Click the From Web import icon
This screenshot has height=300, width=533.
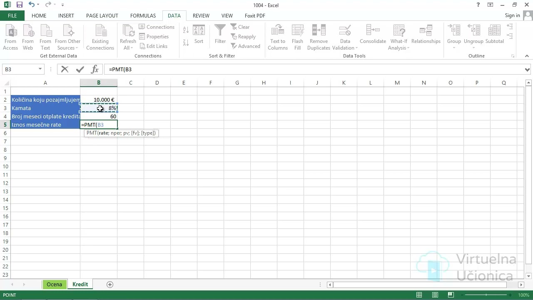pyautogui.click(x=28, y=37)
